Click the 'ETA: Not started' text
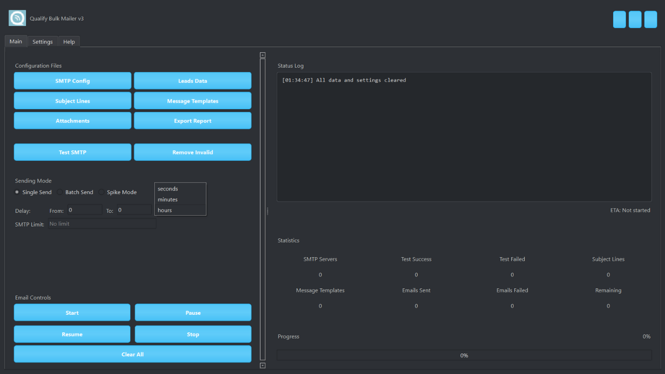This screenshot has height=374, width=665. click(x=630, y=210)
